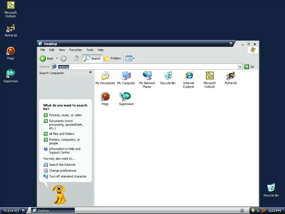Select My Computer icon in the folder view
The image size is (285, 214).
click(126, 76)
